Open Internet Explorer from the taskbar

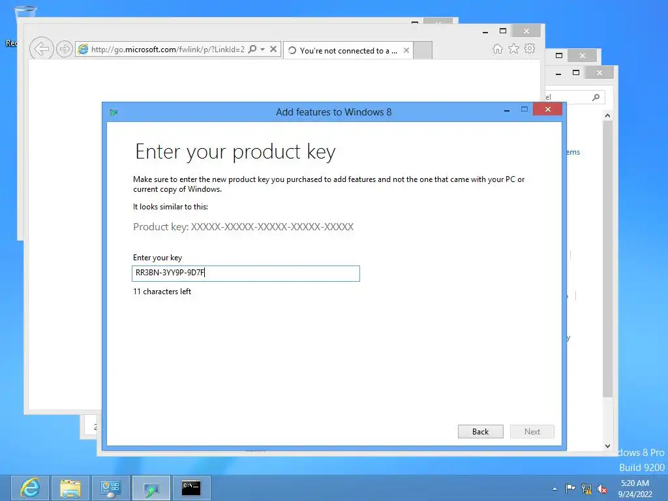(x=30, y=488)
